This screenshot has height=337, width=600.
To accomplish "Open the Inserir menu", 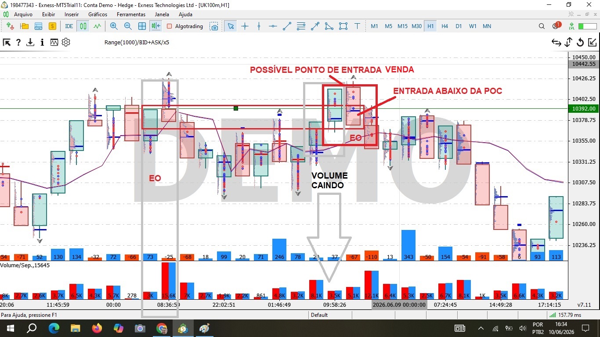I will point(72,14).
